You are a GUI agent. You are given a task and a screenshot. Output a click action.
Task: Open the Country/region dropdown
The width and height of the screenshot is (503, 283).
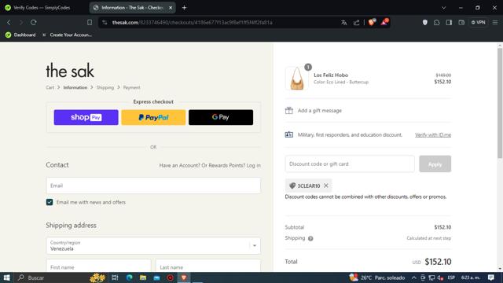[153, 245]
